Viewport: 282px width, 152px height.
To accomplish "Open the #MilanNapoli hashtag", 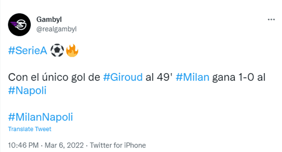I will point(40,117).
